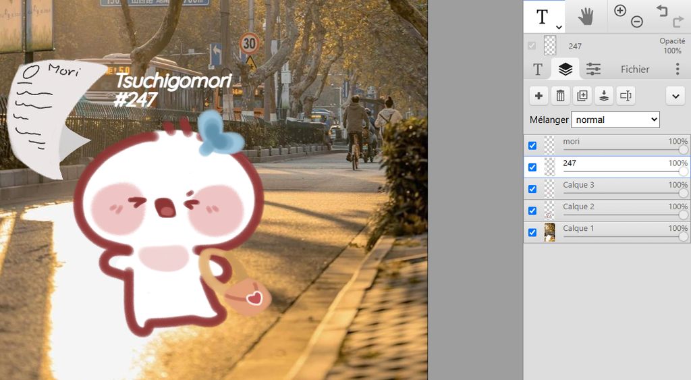The height and width of the screenshot is (380, 691).
Task: Click the Opacité 100% label
Action: (672, 45)
